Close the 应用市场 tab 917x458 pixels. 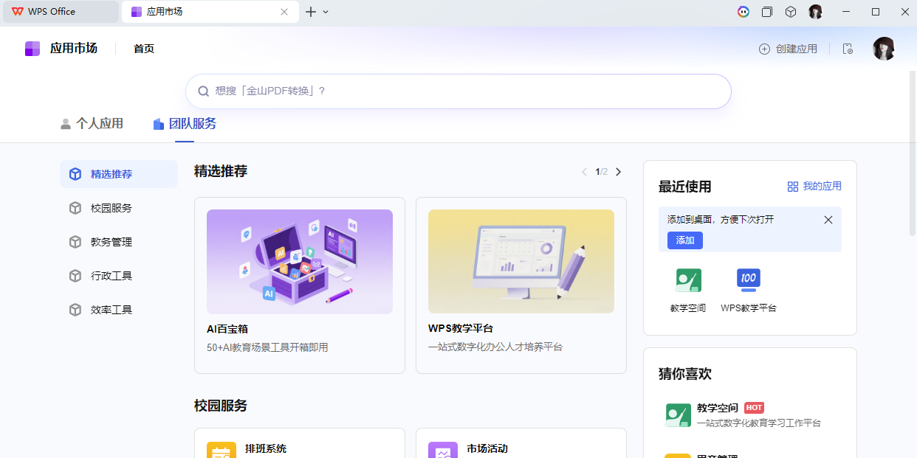pyautogui.click(x=284, y=12)
